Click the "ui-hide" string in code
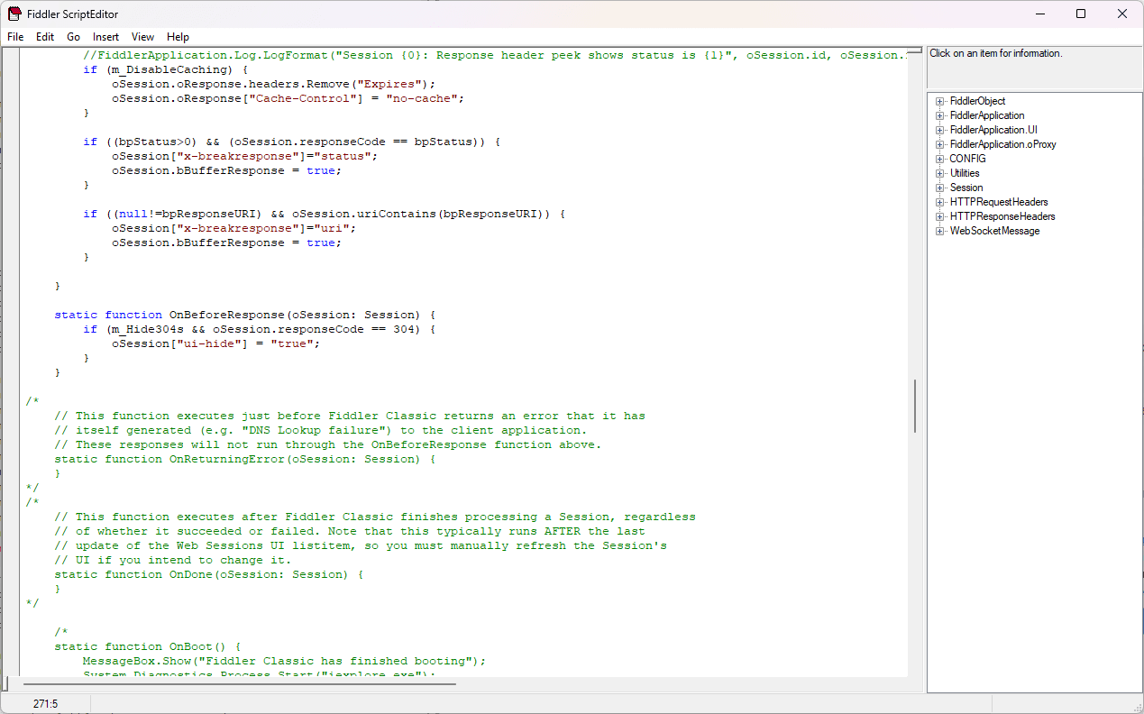 coord(209,343)
